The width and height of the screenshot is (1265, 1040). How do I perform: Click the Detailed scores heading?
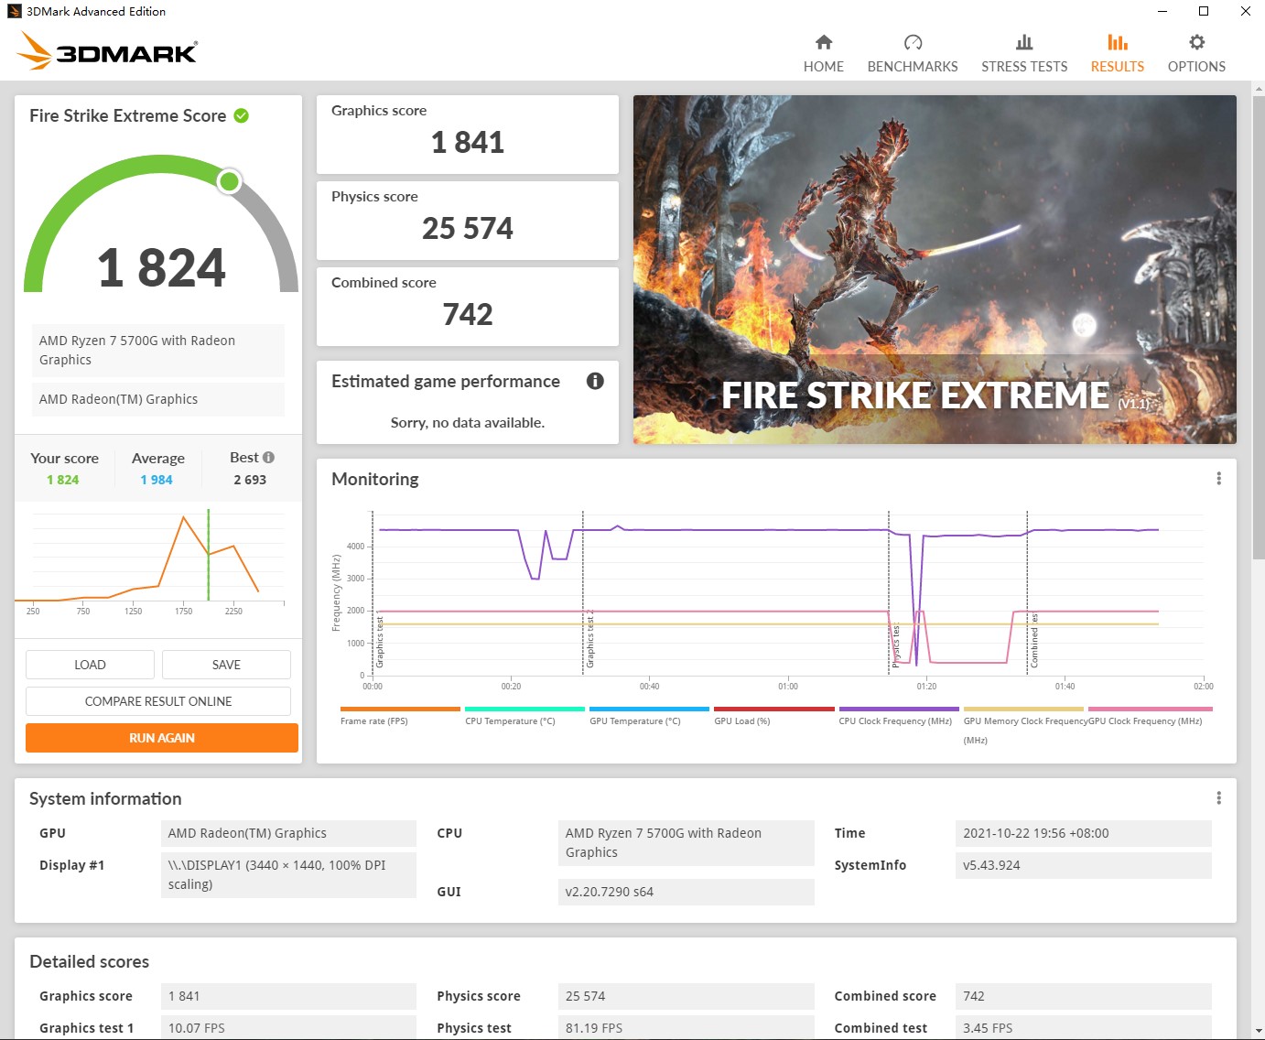pos(89,962)
